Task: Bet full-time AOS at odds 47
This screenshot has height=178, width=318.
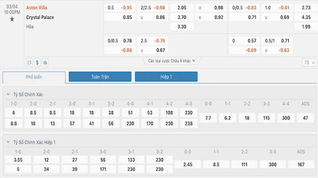Action: click(x=305, y=118)
